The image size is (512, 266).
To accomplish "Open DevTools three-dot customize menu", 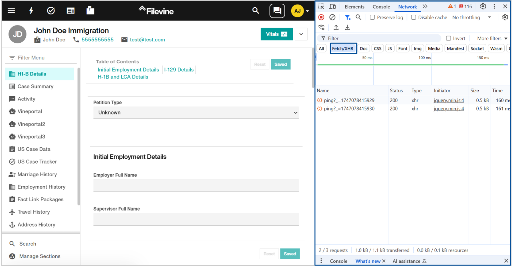I will (494, 6).
